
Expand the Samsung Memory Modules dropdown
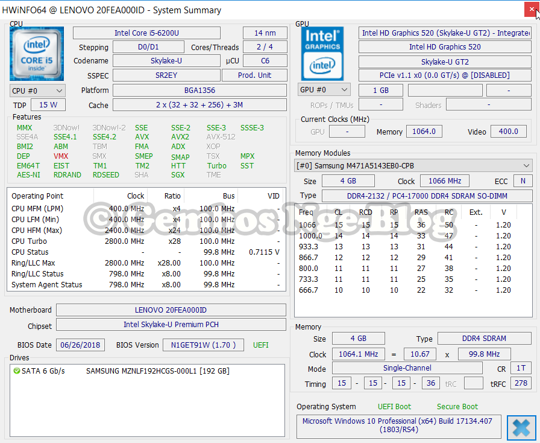pos(415,165)
